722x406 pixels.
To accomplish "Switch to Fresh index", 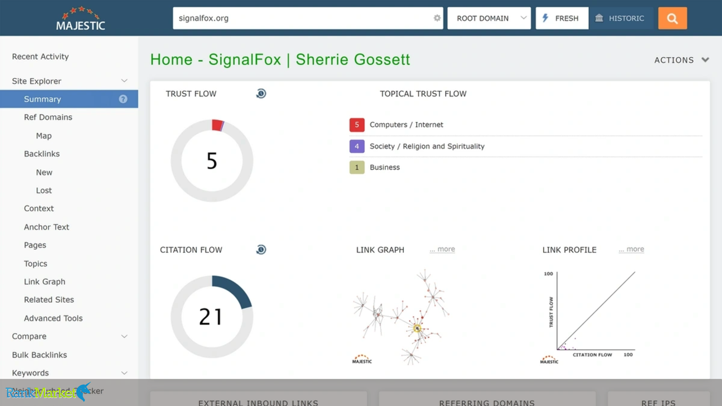I will click(x=562, y=18).
